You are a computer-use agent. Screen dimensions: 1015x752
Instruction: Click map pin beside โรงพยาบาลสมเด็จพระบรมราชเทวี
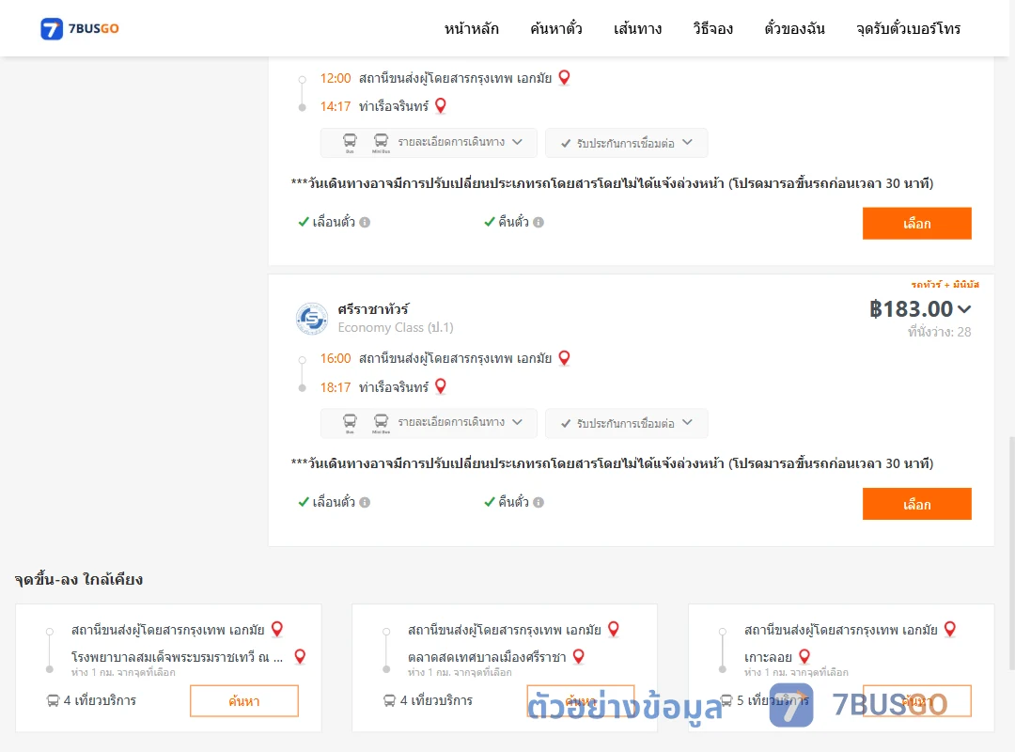click(x=300, y=657)
